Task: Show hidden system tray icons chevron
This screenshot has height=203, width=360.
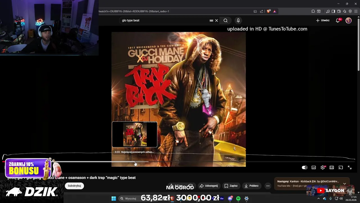Action: click(319, 198)
